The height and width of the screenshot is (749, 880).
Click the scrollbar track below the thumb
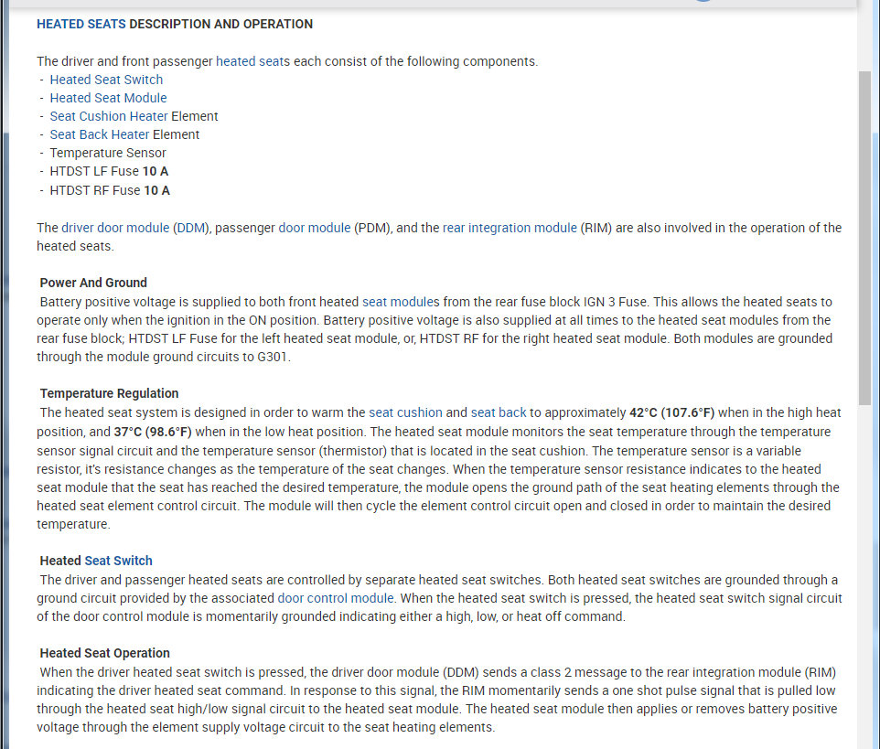point(864,567)
